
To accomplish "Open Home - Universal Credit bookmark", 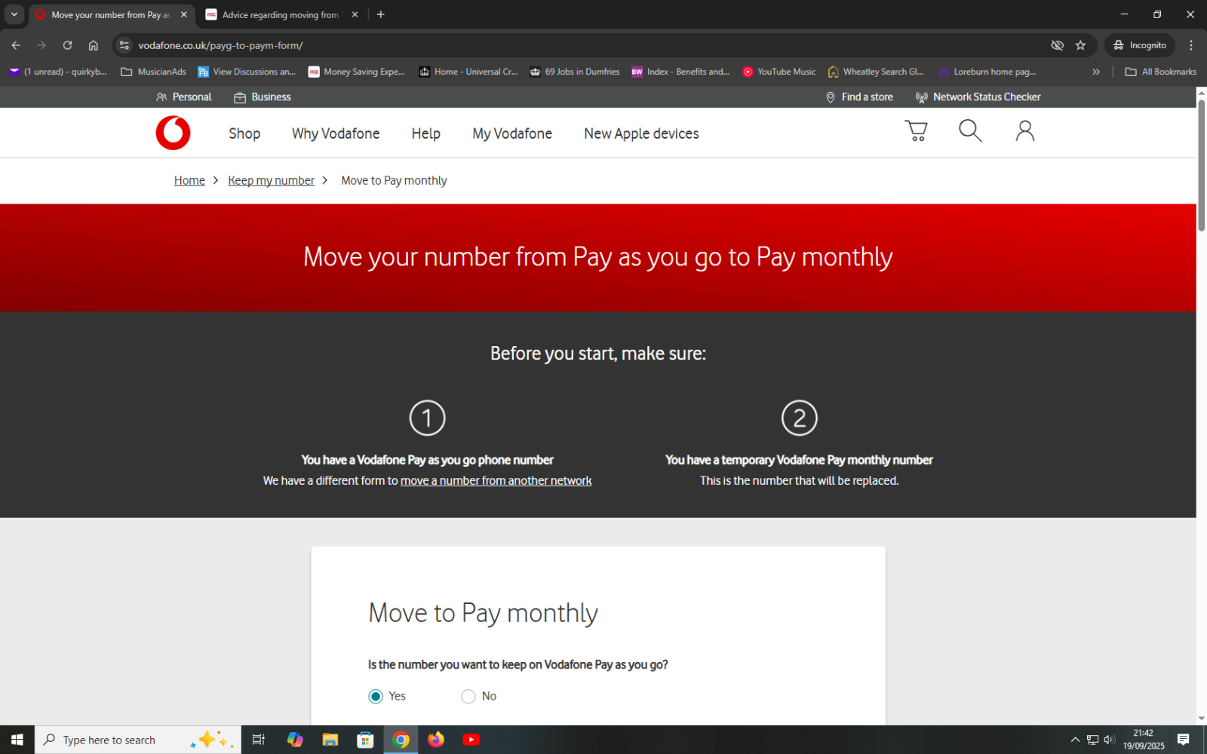I will coord(468,72).
